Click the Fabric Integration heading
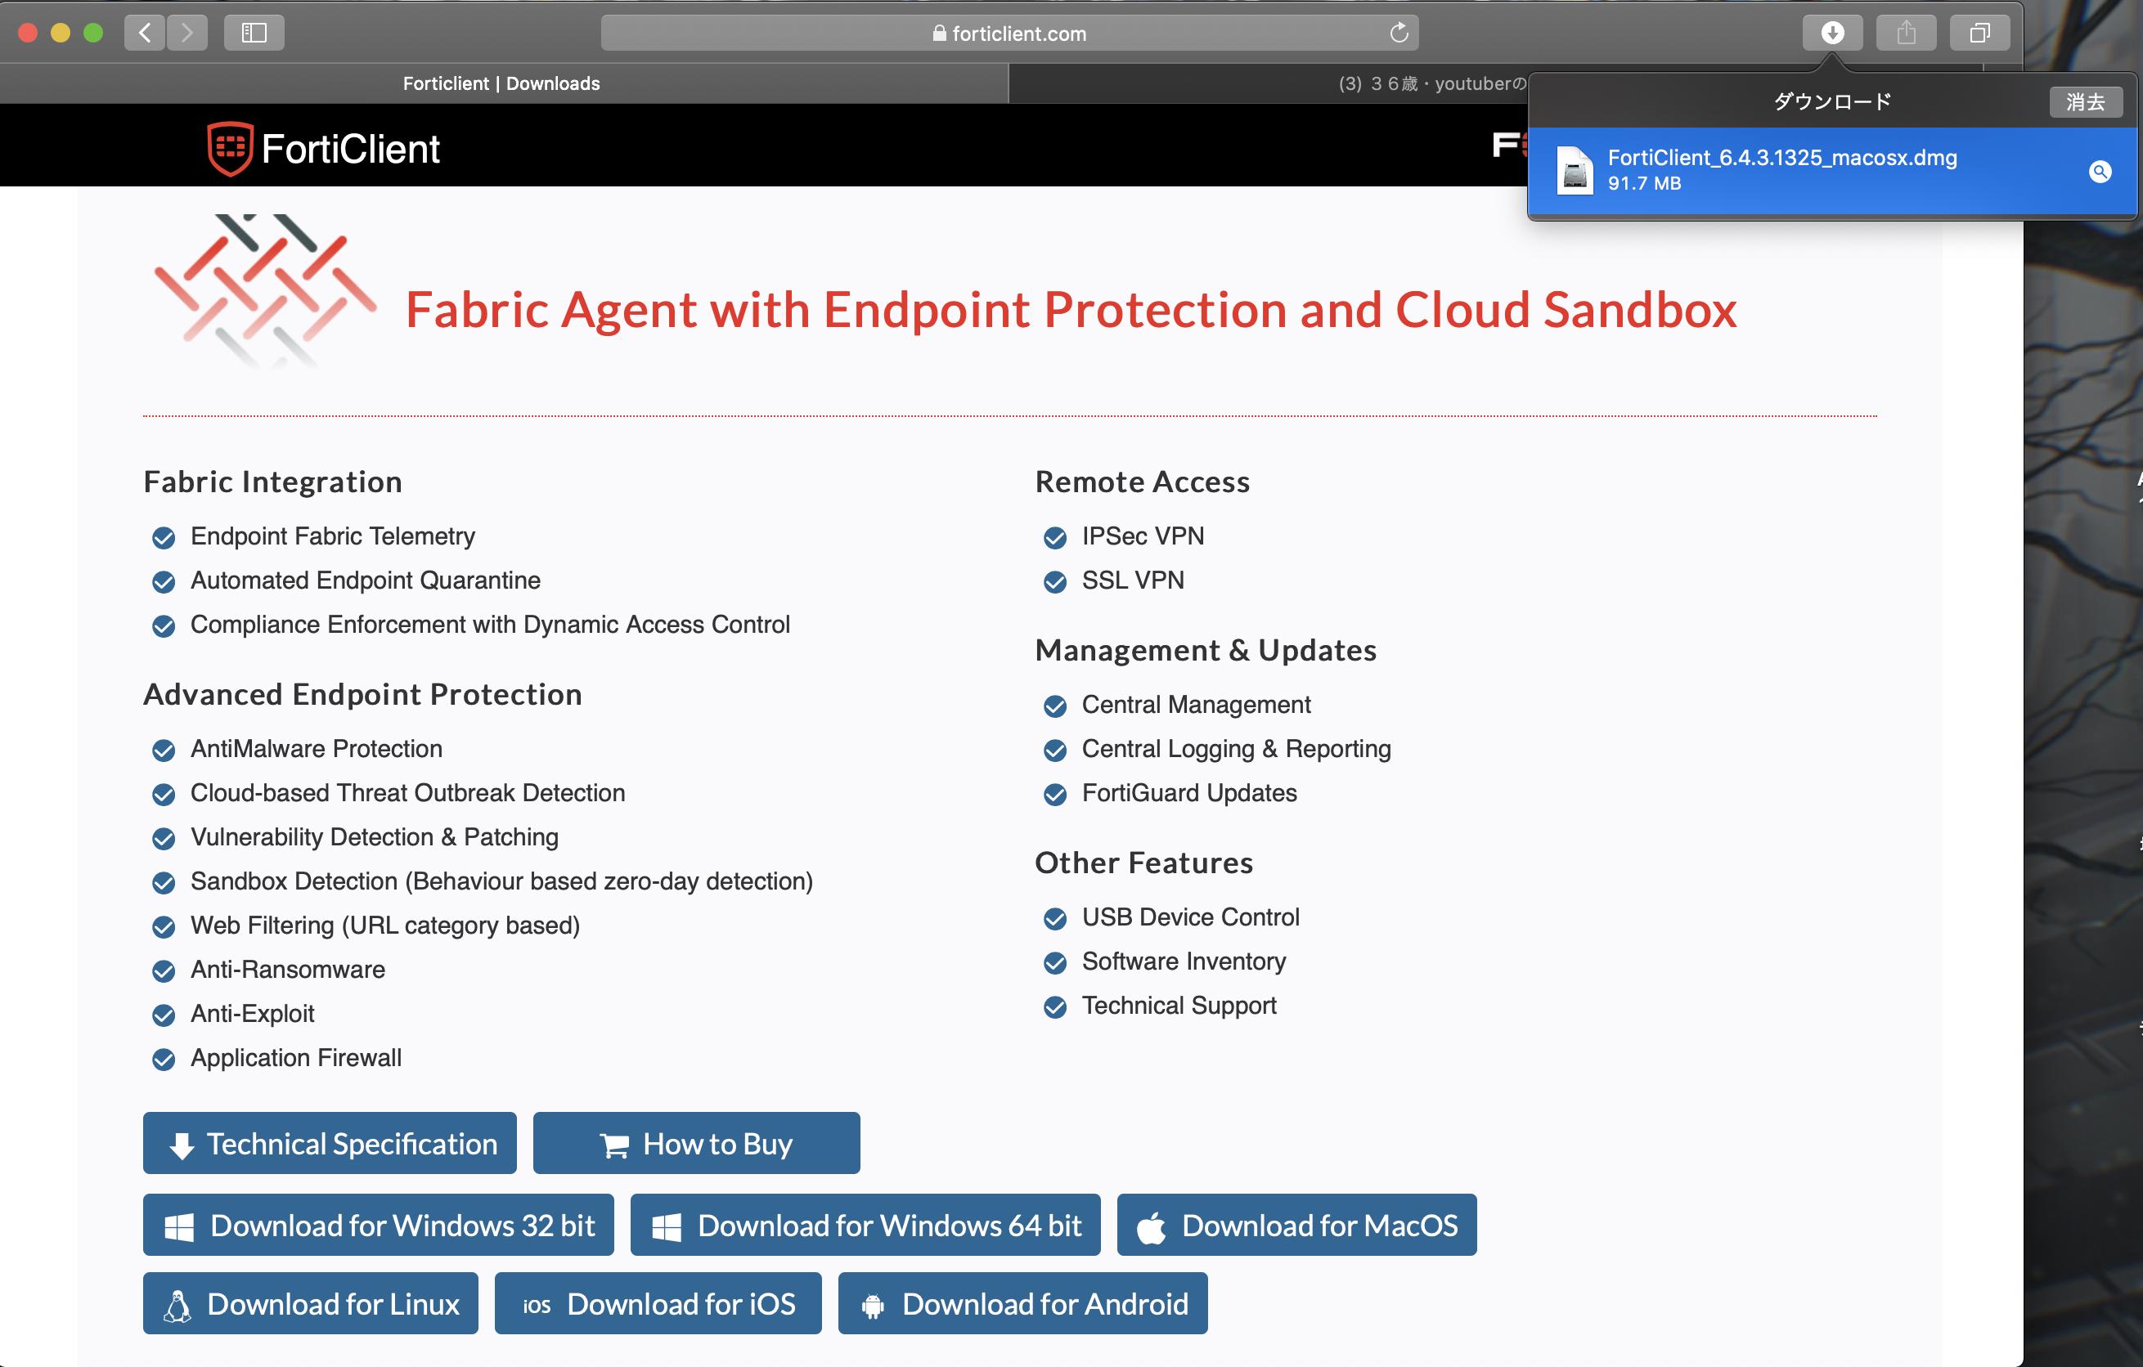2143x1367 pixels. (x=272, y=482)
